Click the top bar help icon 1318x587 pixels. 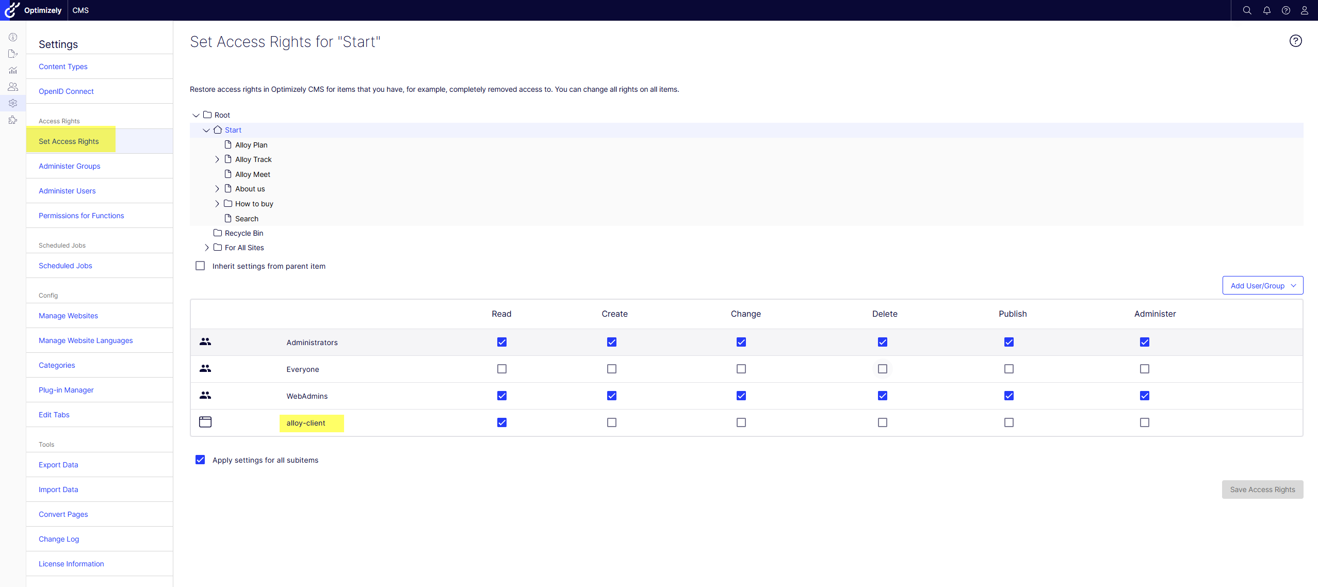click(1286, 10)
